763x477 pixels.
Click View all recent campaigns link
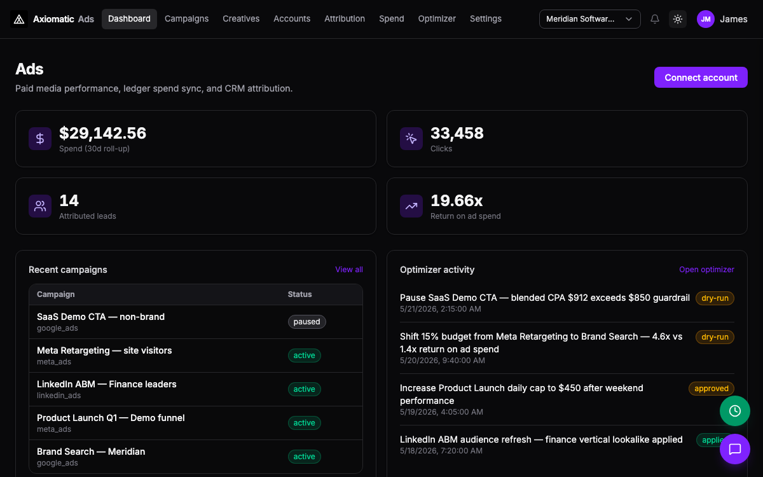coord(349,270)
